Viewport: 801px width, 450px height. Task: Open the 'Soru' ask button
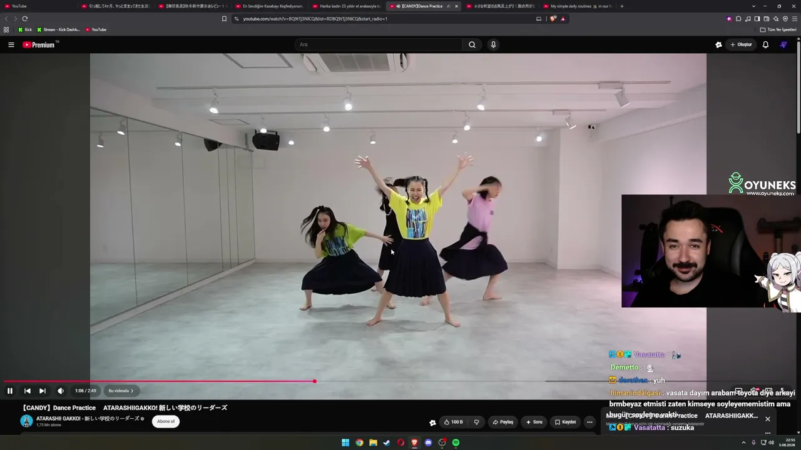coord(534,422)
